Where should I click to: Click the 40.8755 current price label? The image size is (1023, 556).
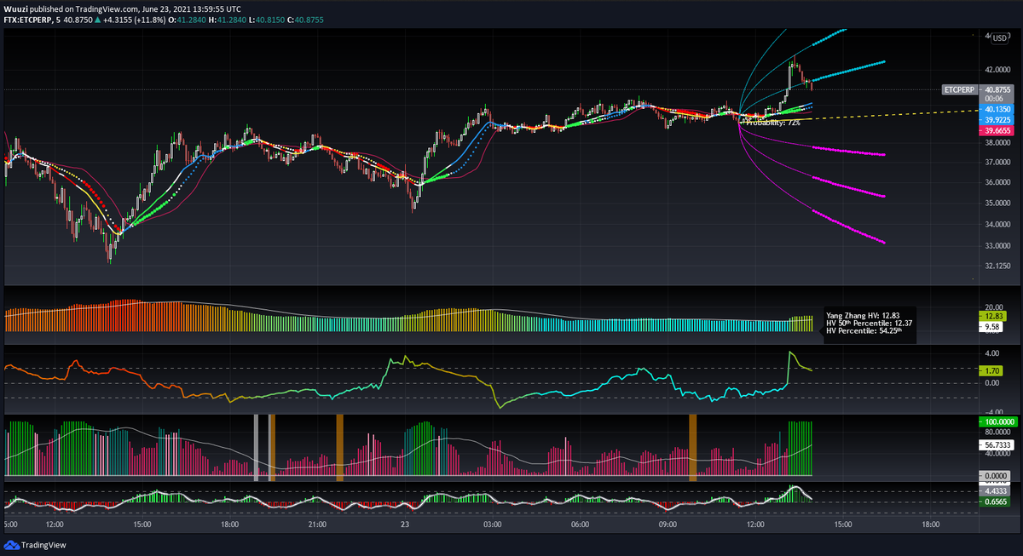pyautogui.click(x=998, y=89)
